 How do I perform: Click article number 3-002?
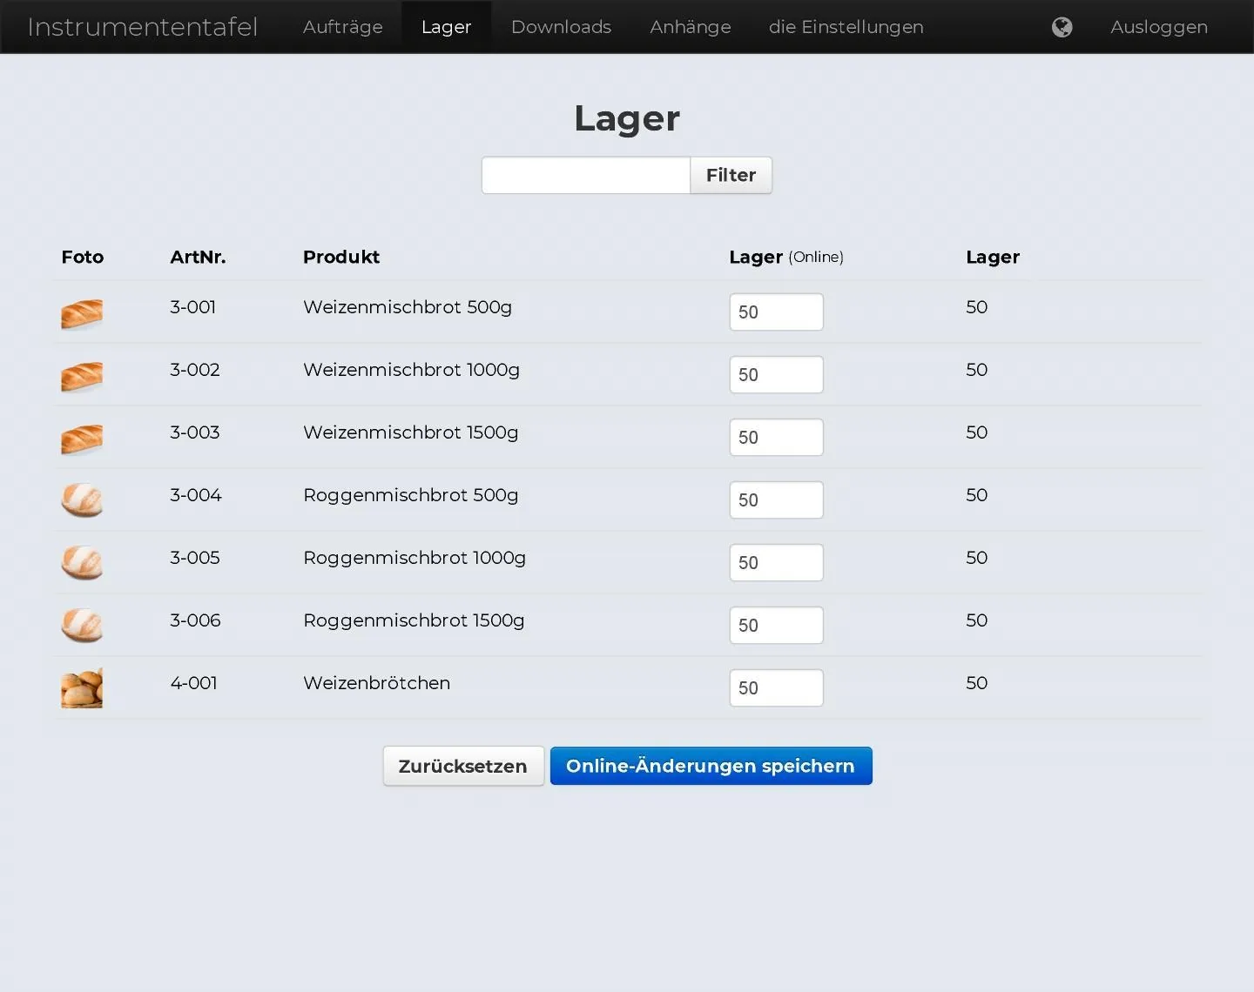tap(195, 370)
